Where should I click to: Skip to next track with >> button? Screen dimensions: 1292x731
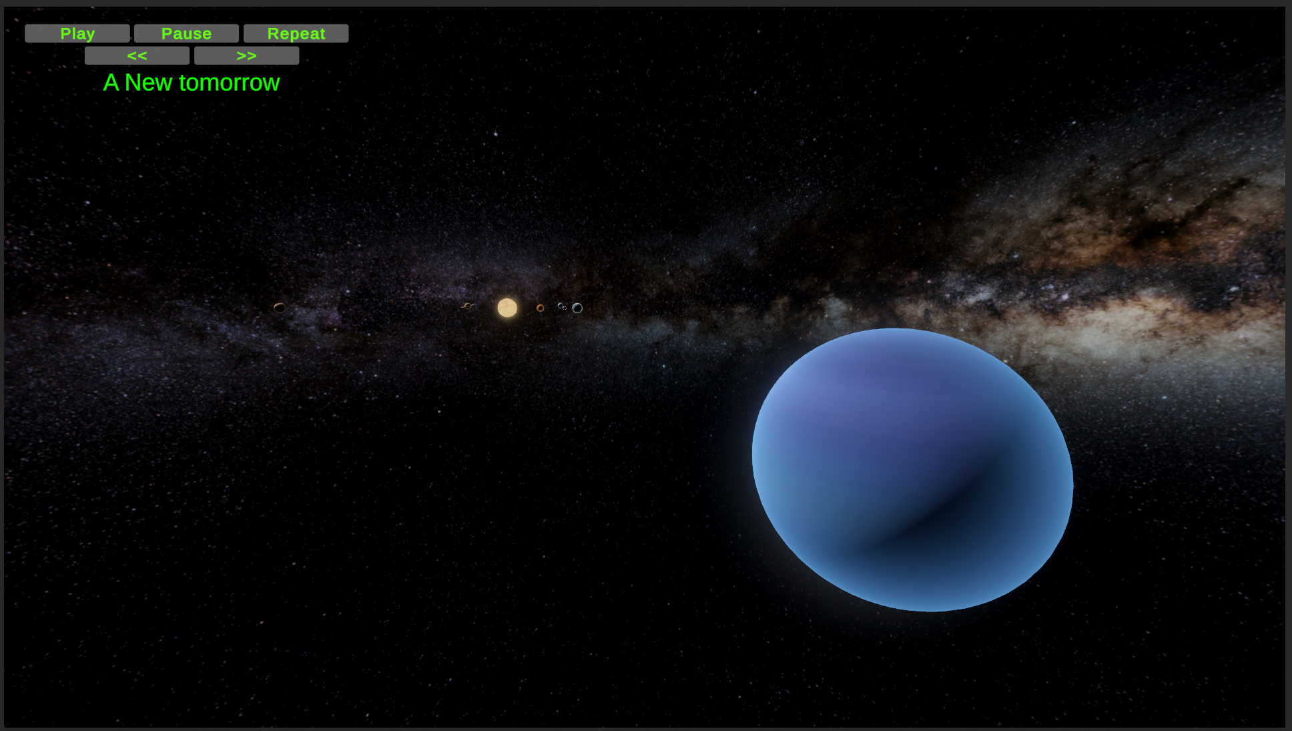247,56
